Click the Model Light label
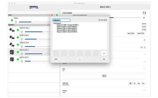Viewport: 158px width, 98px height. click(x=65, y=83)
